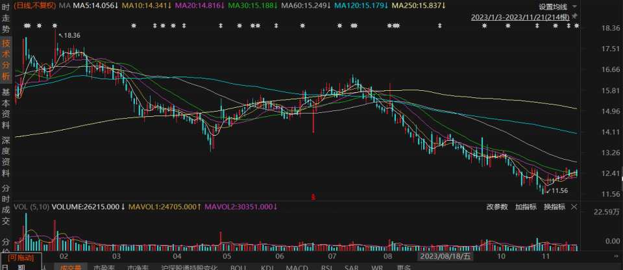Switch to the MACD indicator tab
The height and width of the screenshot is (270, 623).
297,267
